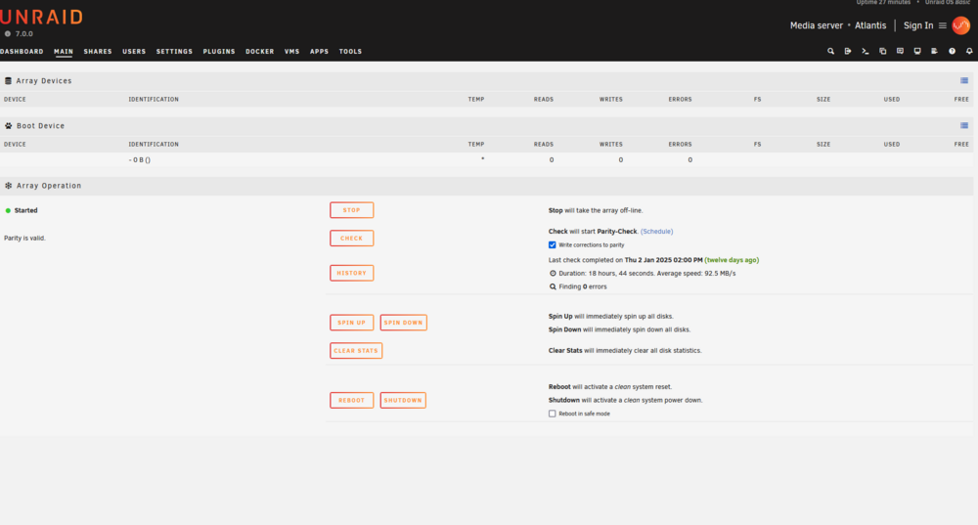This screenshot has height=525, width=978.
Task: Open parity History button
Action: click(352, 273)
